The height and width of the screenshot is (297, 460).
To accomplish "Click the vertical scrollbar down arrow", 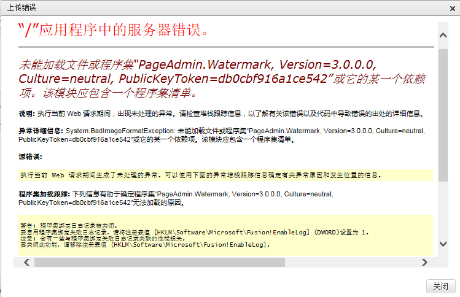I will coord(442,244).
